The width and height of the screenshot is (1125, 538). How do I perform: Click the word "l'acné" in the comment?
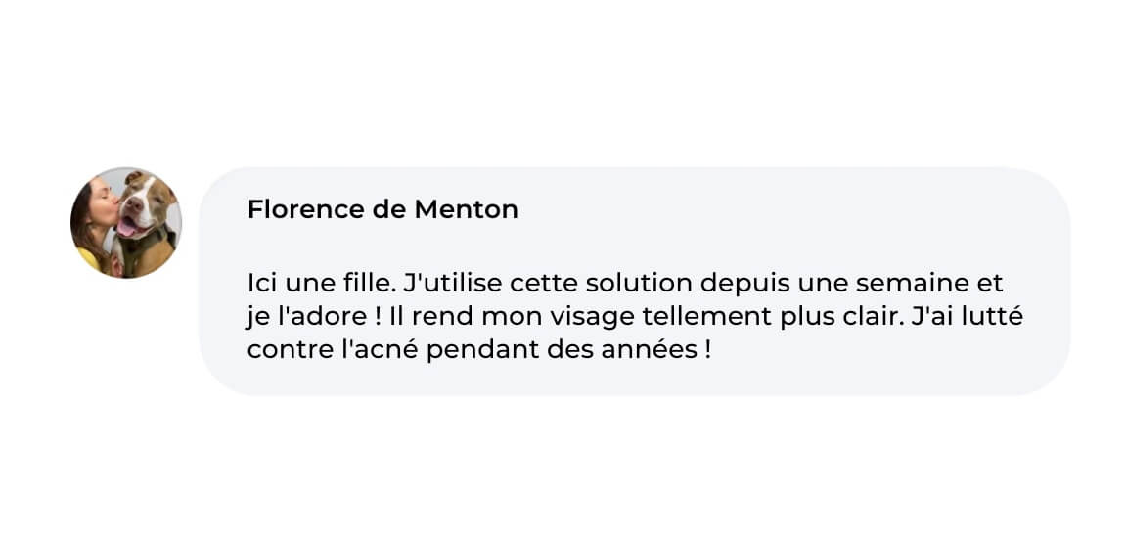[x=376, y=351]
